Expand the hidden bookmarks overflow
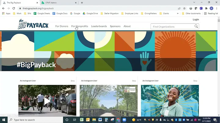The image size is (220, 123). tap(178, 13)
